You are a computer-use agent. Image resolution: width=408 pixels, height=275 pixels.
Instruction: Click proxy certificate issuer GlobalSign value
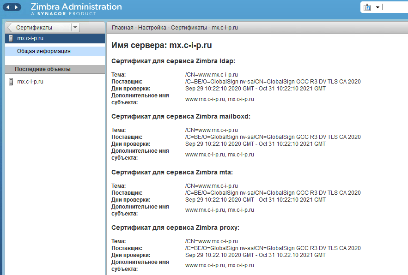273,248
